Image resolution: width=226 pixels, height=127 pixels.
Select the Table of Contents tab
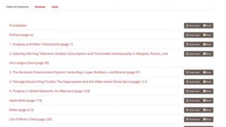point(17,7)
